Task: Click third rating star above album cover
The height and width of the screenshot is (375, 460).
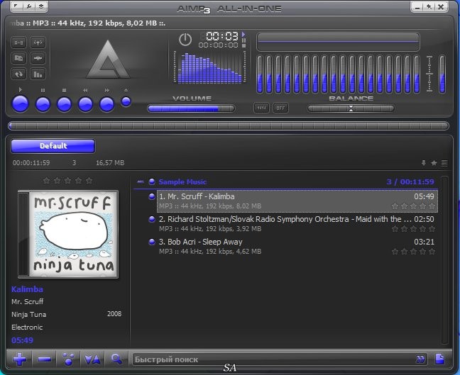Action: tap(67, 181)
